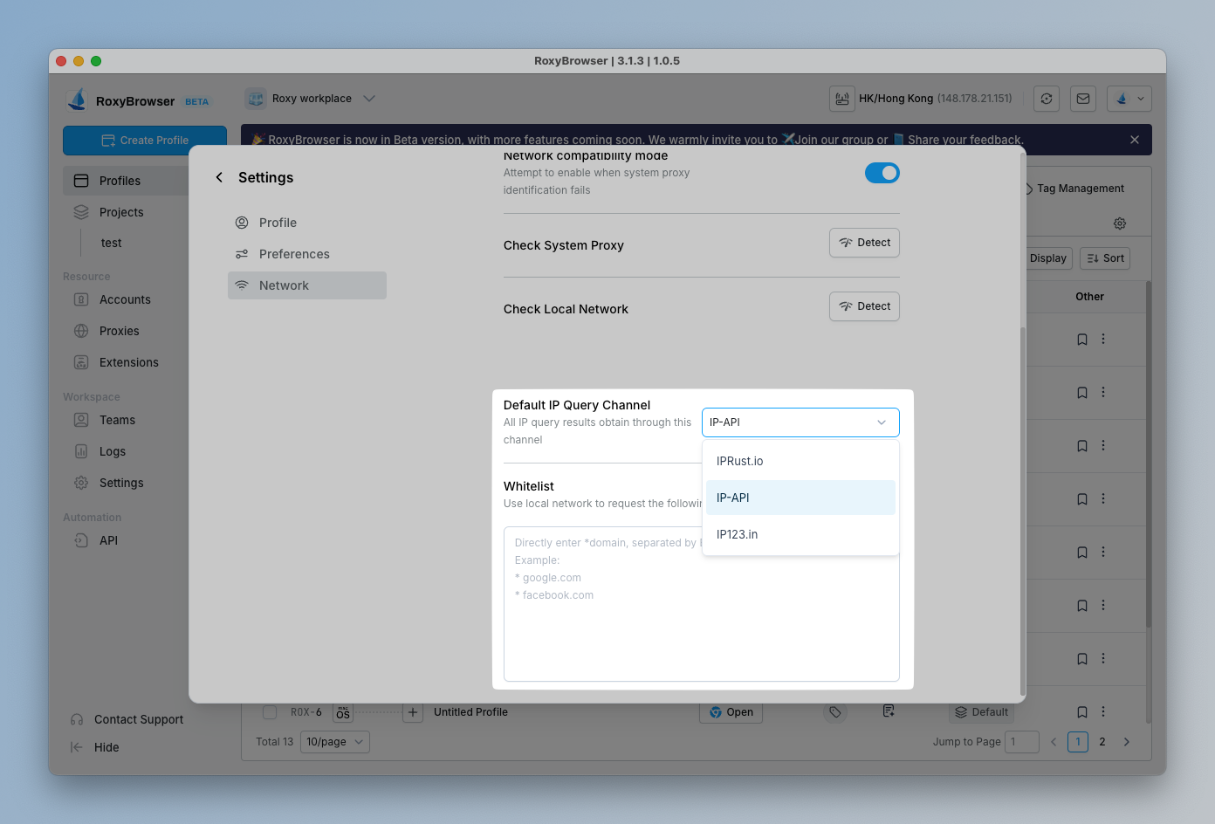Turn off Network compatibility mode switch
The width and height of the screenshot is (1215, 824).
tap(882, 173)
